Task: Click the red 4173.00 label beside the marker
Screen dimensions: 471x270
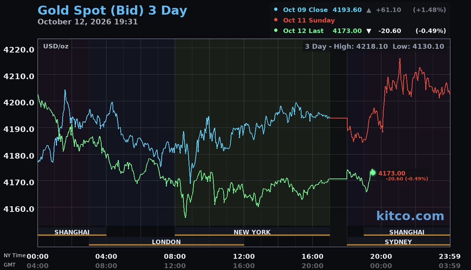Action: 392,173
